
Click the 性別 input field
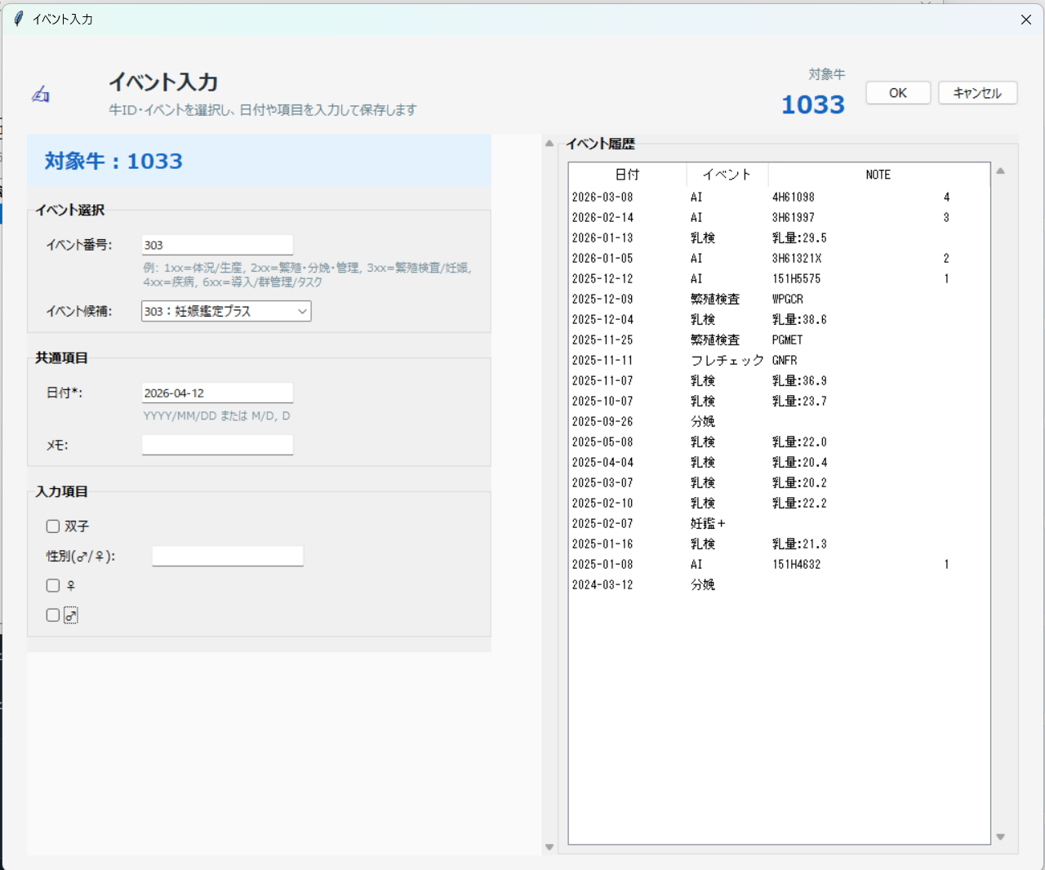click(228, 556)
